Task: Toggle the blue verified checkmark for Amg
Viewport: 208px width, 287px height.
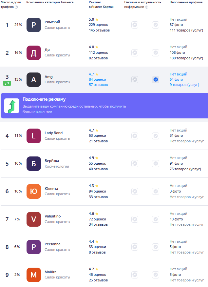Action: (x=156, y=80)
